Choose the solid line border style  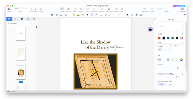pyautogui.click(x=162, y=84)
